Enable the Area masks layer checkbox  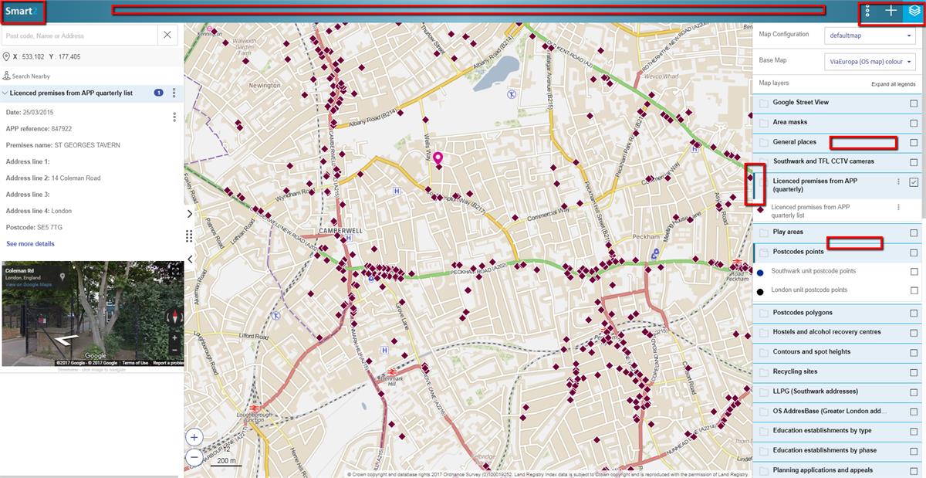(x=914, y=123)
